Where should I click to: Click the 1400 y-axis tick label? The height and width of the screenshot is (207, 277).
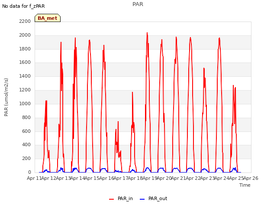pyautogui.click(x=25, y=76)
